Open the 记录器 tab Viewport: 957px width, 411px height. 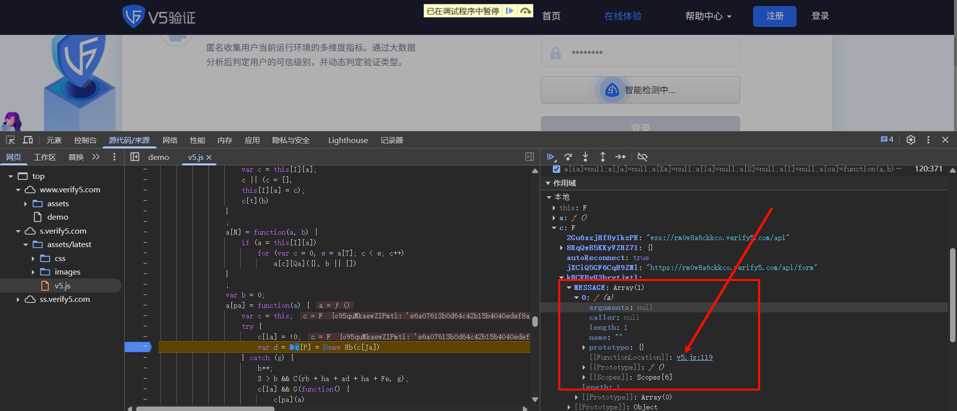pyautogui.click(x=392, y=140)
